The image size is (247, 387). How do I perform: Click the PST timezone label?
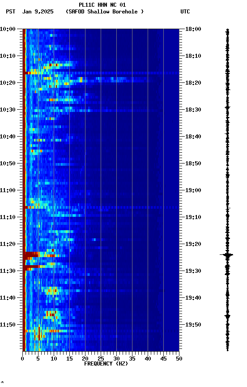point(11,12)
